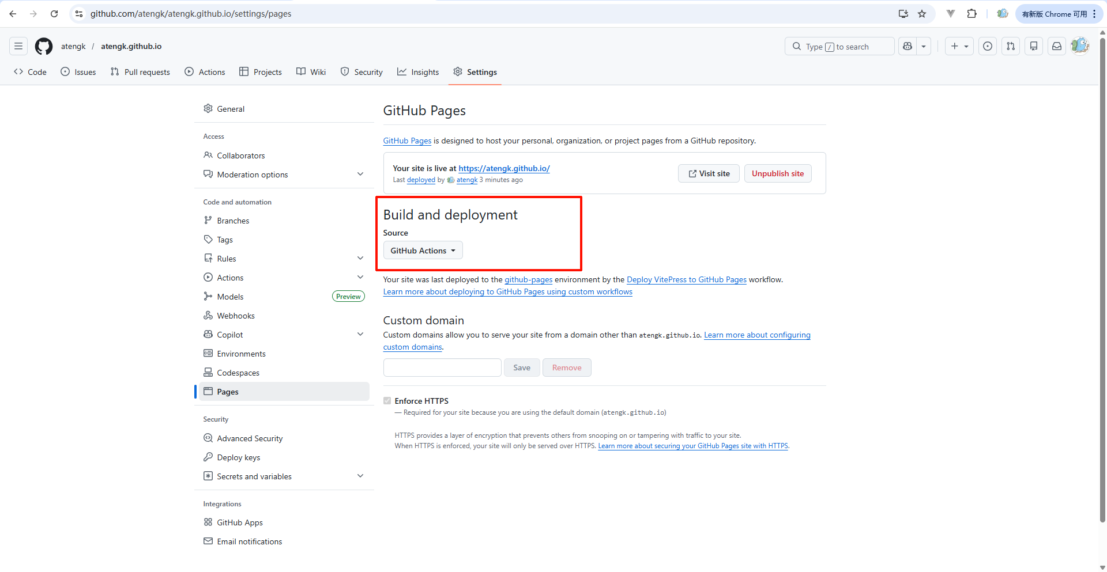1107x572 pixels.
Task: Click the user avatar in the header
Action: [x=1079, y=46]
